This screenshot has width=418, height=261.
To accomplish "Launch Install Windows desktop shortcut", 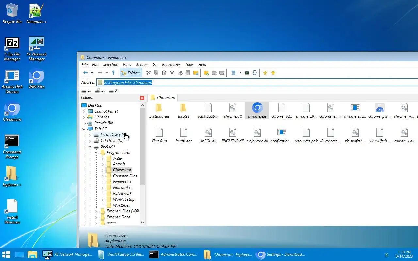I will coord(12,212).
